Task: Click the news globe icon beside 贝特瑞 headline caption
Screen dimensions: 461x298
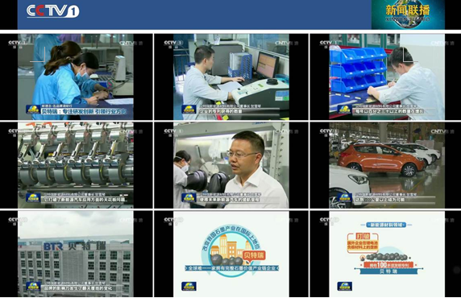Action: pos(33,110)
